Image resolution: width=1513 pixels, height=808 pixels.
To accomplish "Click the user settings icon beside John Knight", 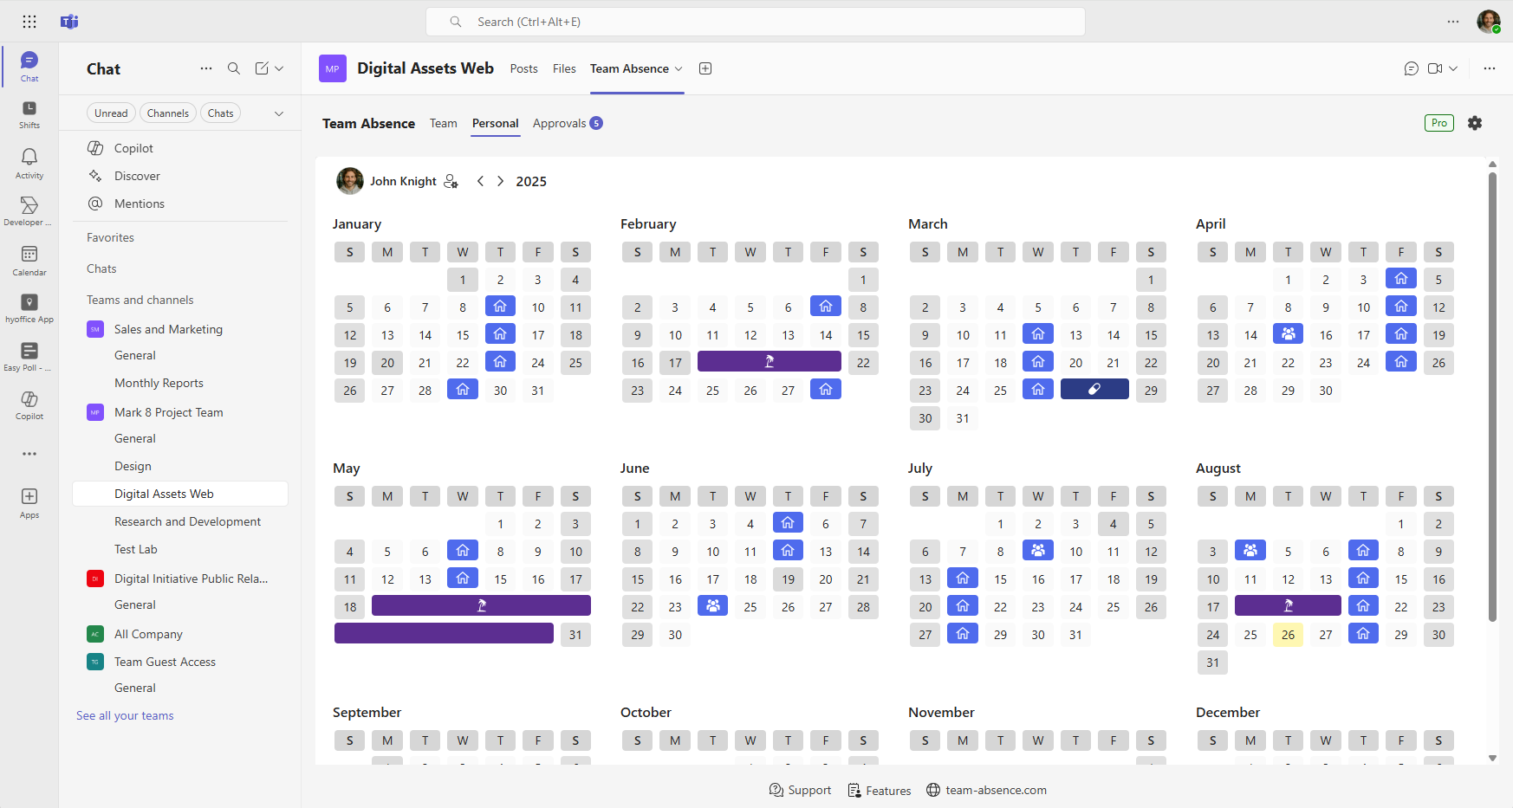I will coord(451,181).
